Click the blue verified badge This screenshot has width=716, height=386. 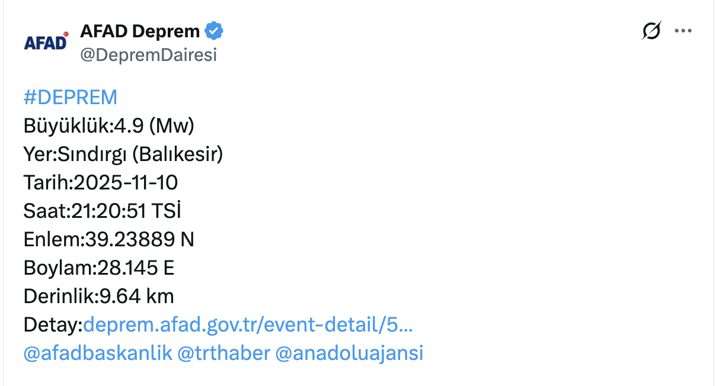pos(213,31)
